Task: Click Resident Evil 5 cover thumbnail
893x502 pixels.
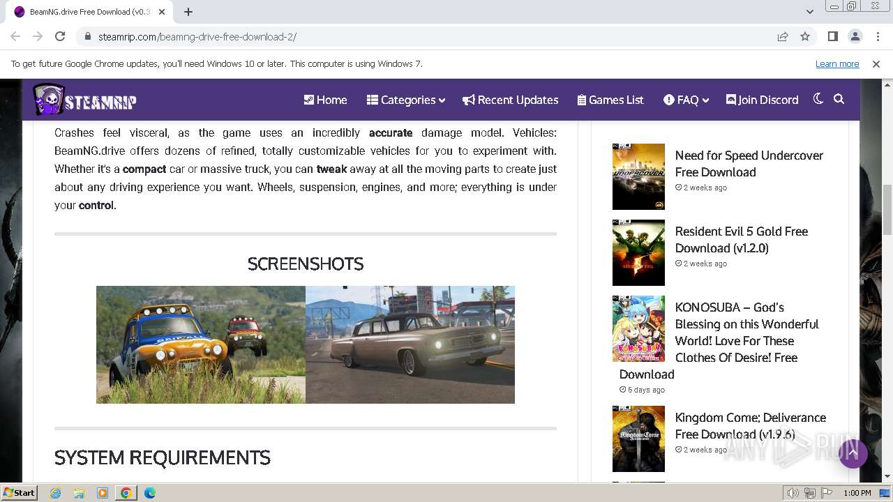Action: 638,252
